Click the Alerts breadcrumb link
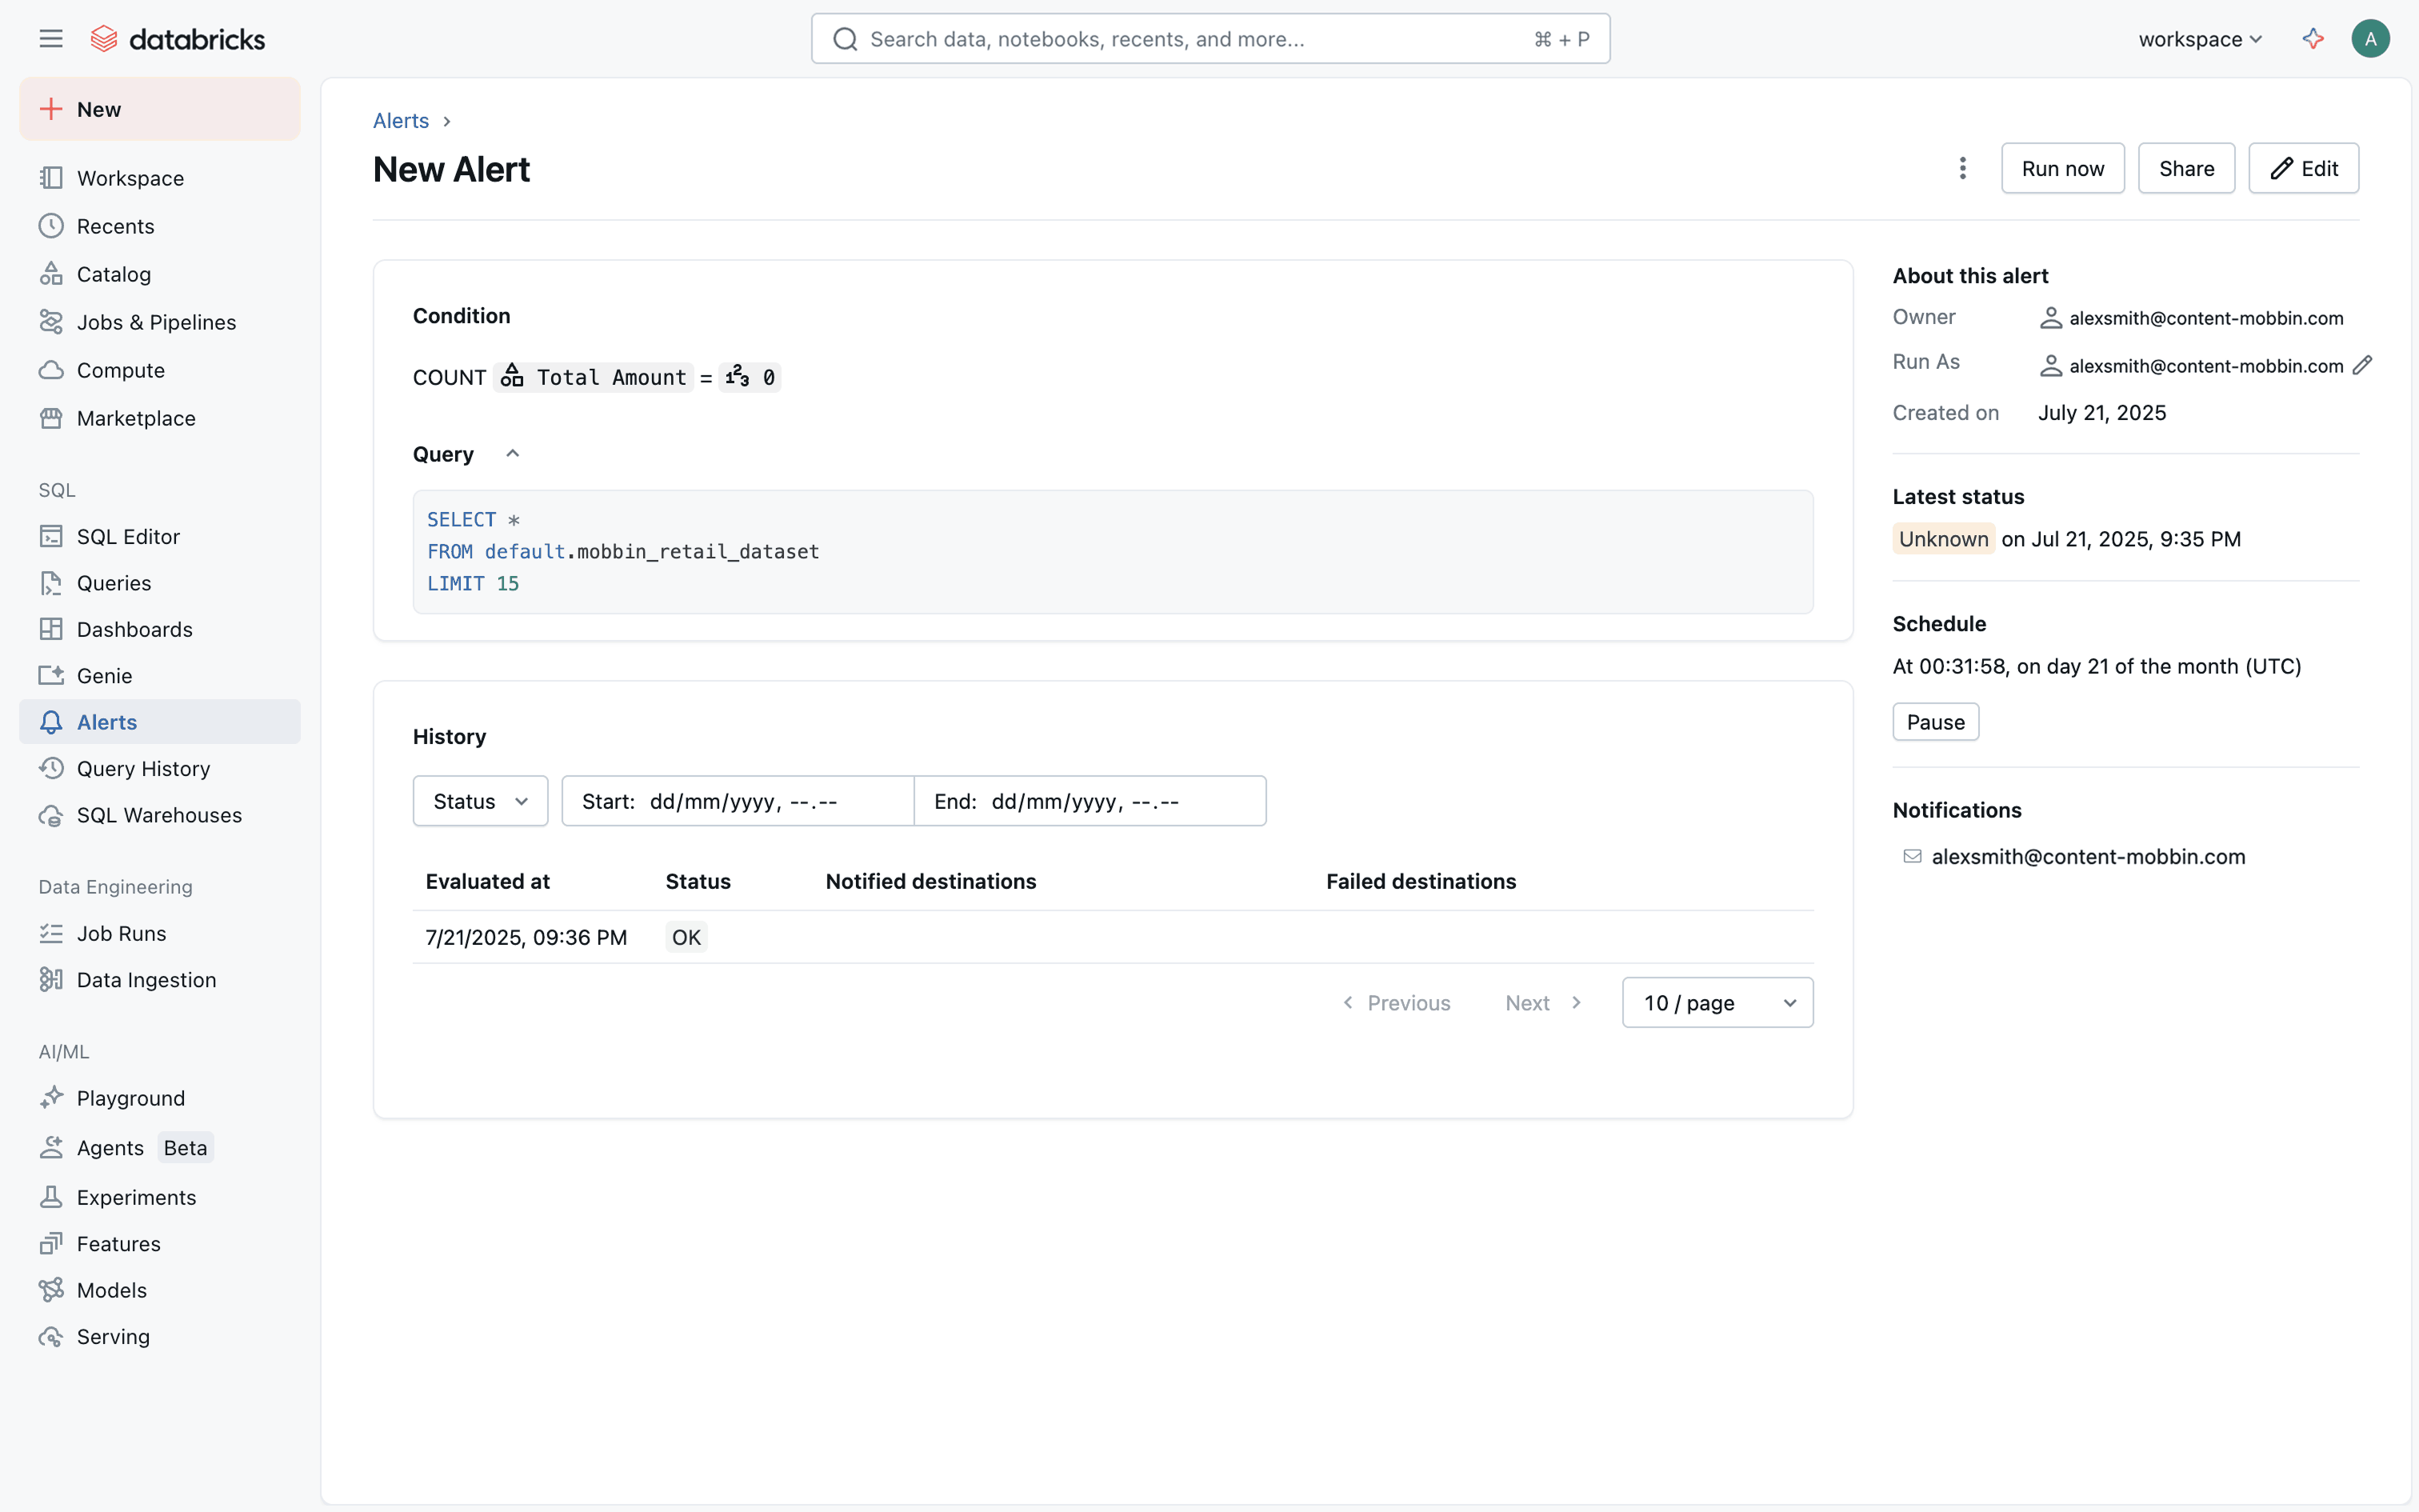This screenshot has width=2419, height=1512. 401,121
